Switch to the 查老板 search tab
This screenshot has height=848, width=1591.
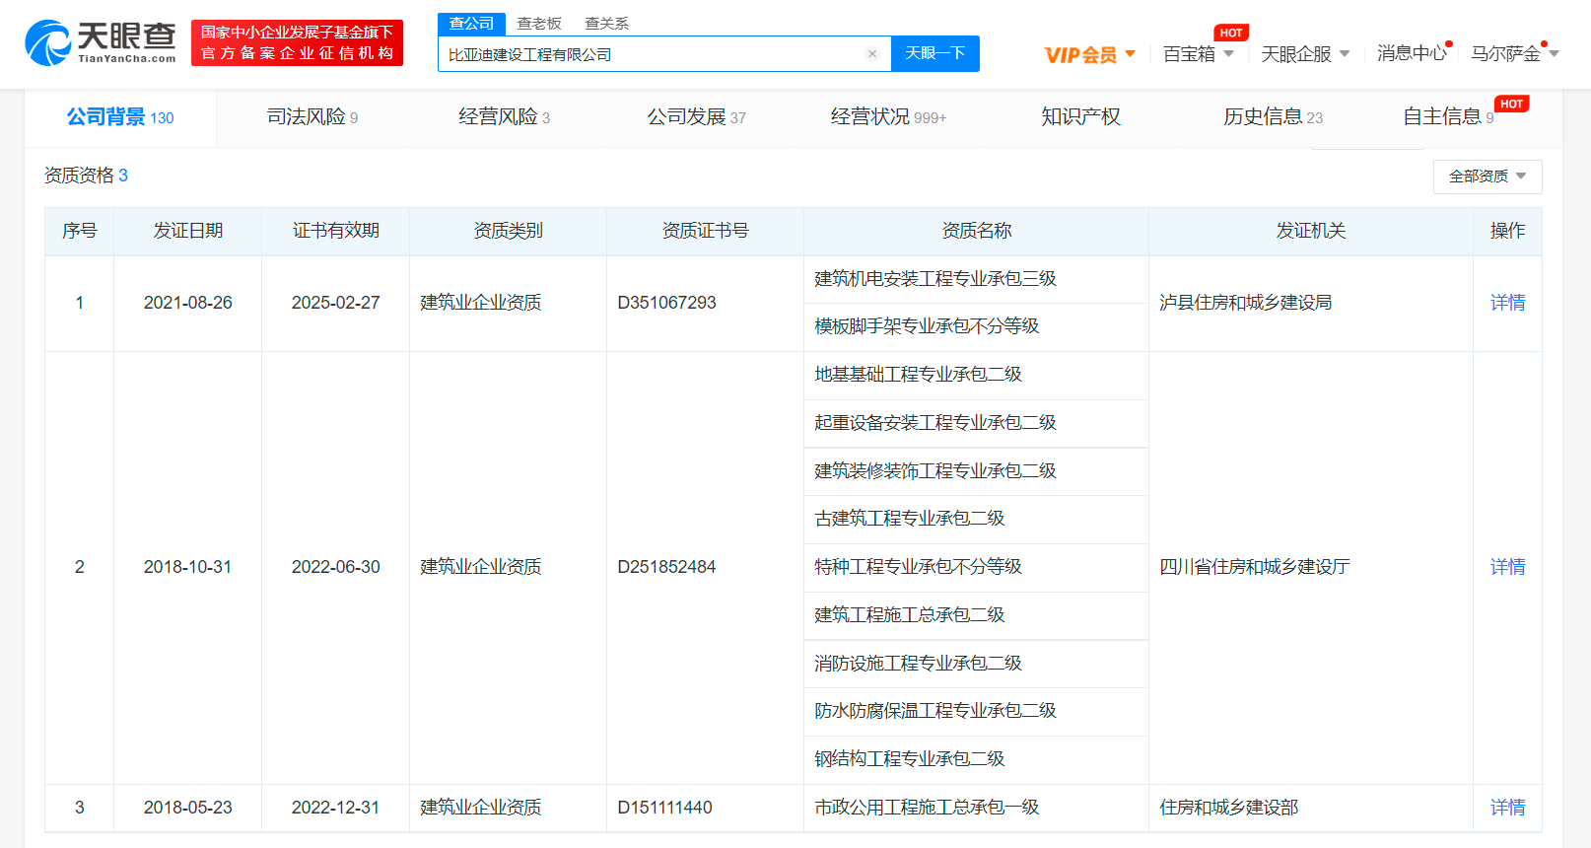click(539, 23)
